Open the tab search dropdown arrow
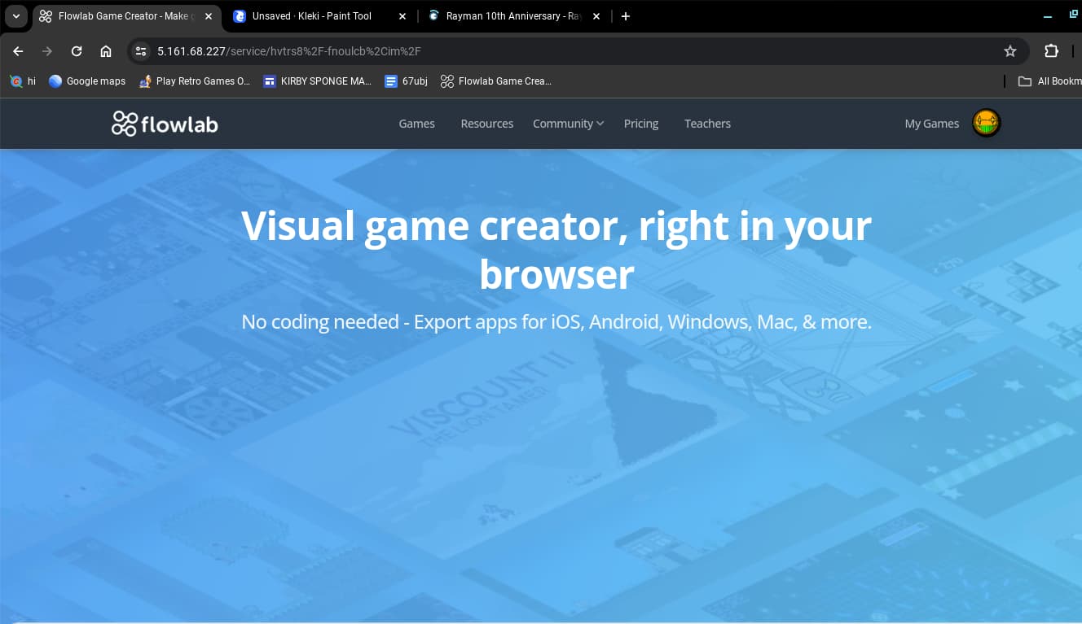1082x624 pixels. 15,15
